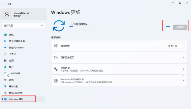Expand 高级选项 chevron
This screenshot has width=191, height=109.
(183, 69)
